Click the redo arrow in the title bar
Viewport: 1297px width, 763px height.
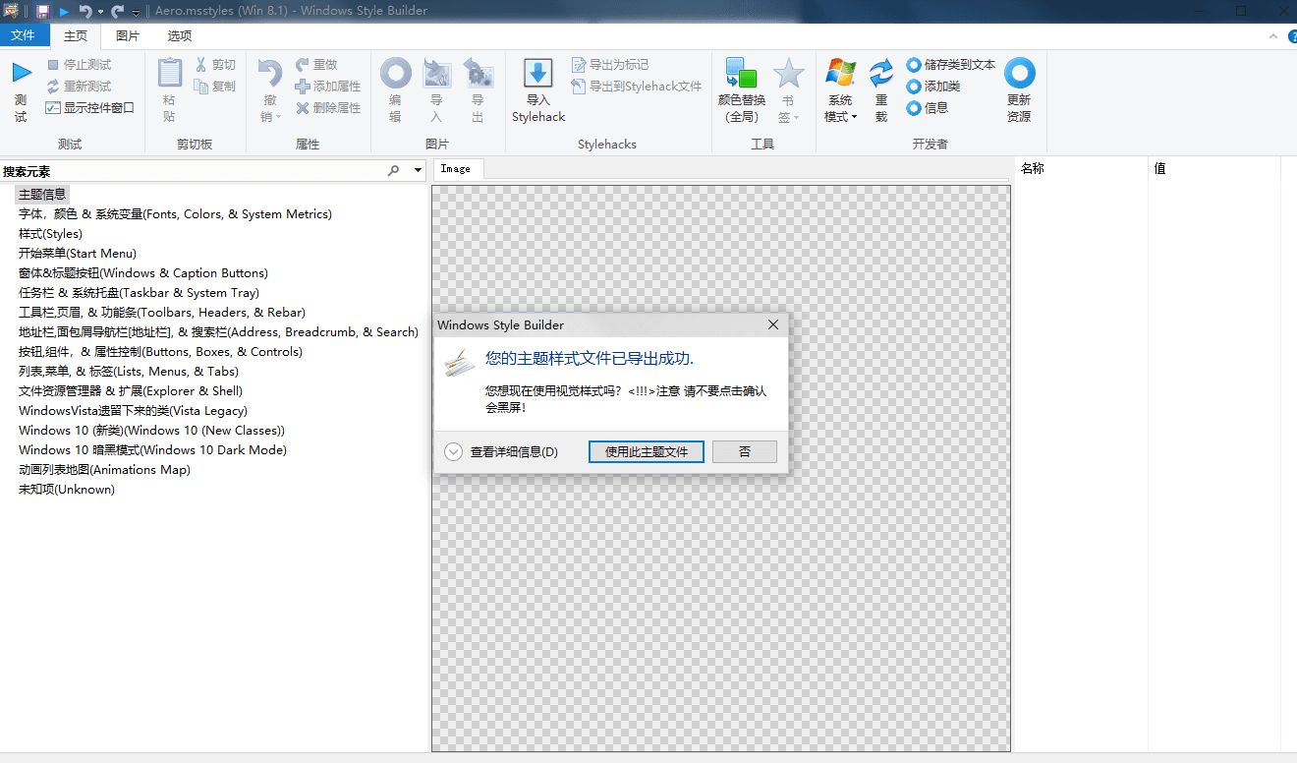[118, 11]
